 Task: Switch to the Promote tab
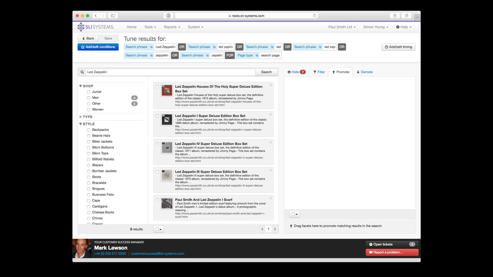[341, 72]
